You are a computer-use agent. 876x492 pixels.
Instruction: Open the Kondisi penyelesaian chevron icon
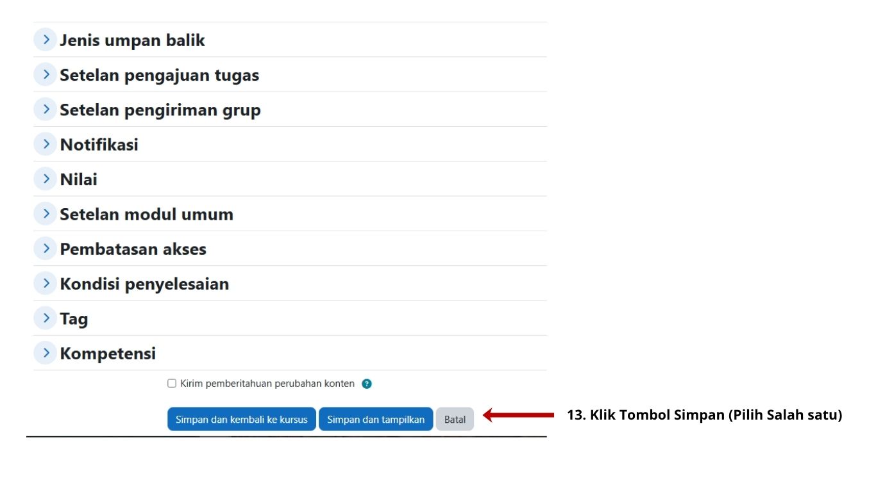[45, 283]
